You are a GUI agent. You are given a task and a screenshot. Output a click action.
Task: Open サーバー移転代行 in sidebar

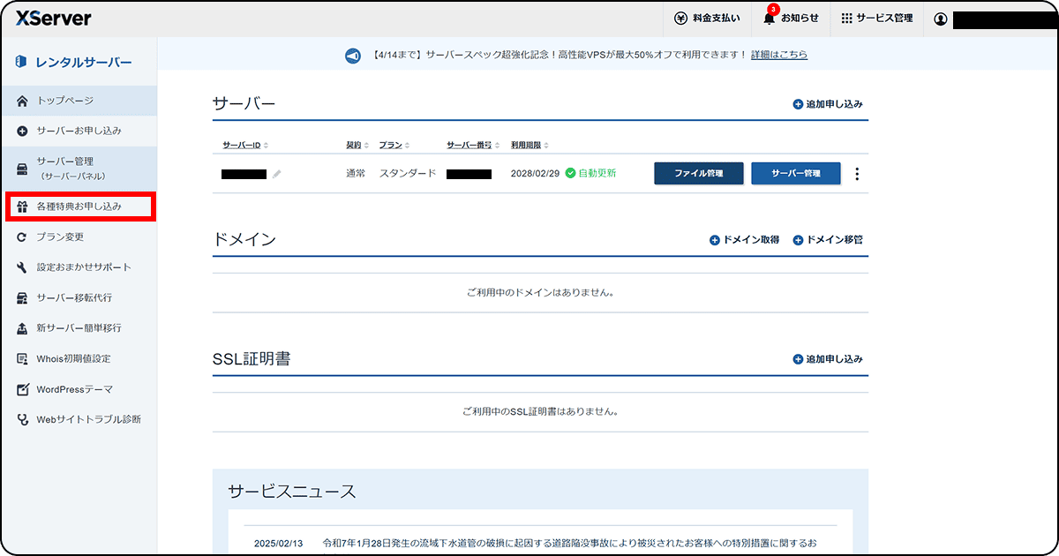coord(79,297)
